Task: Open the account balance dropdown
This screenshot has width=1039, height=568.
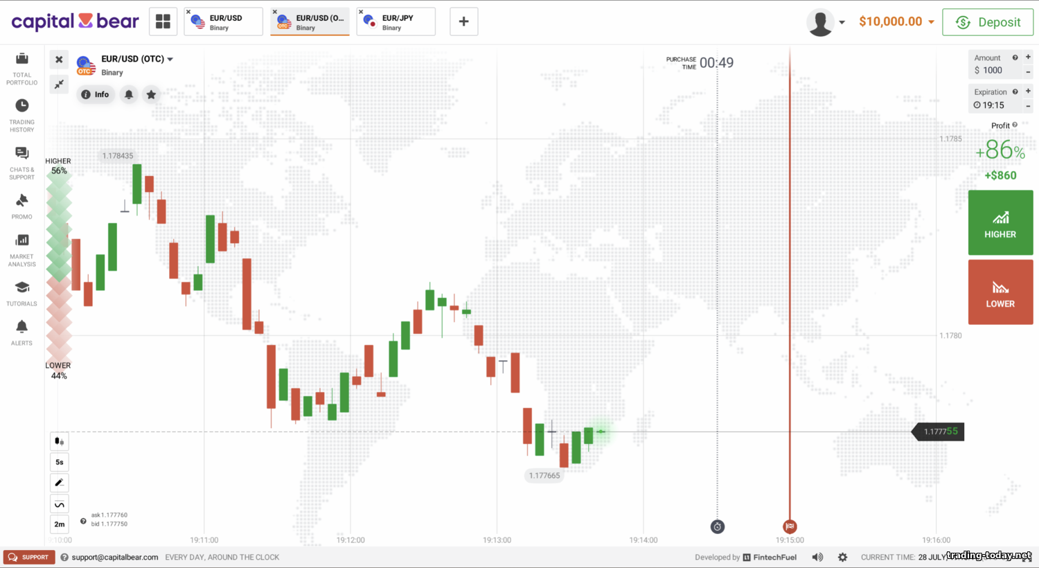Action: point(896,21)
